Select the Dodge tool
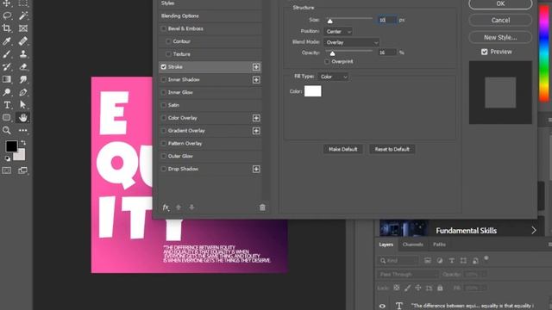Image resolution: width=552 pixels, height=310 pixels. [7, 92]
